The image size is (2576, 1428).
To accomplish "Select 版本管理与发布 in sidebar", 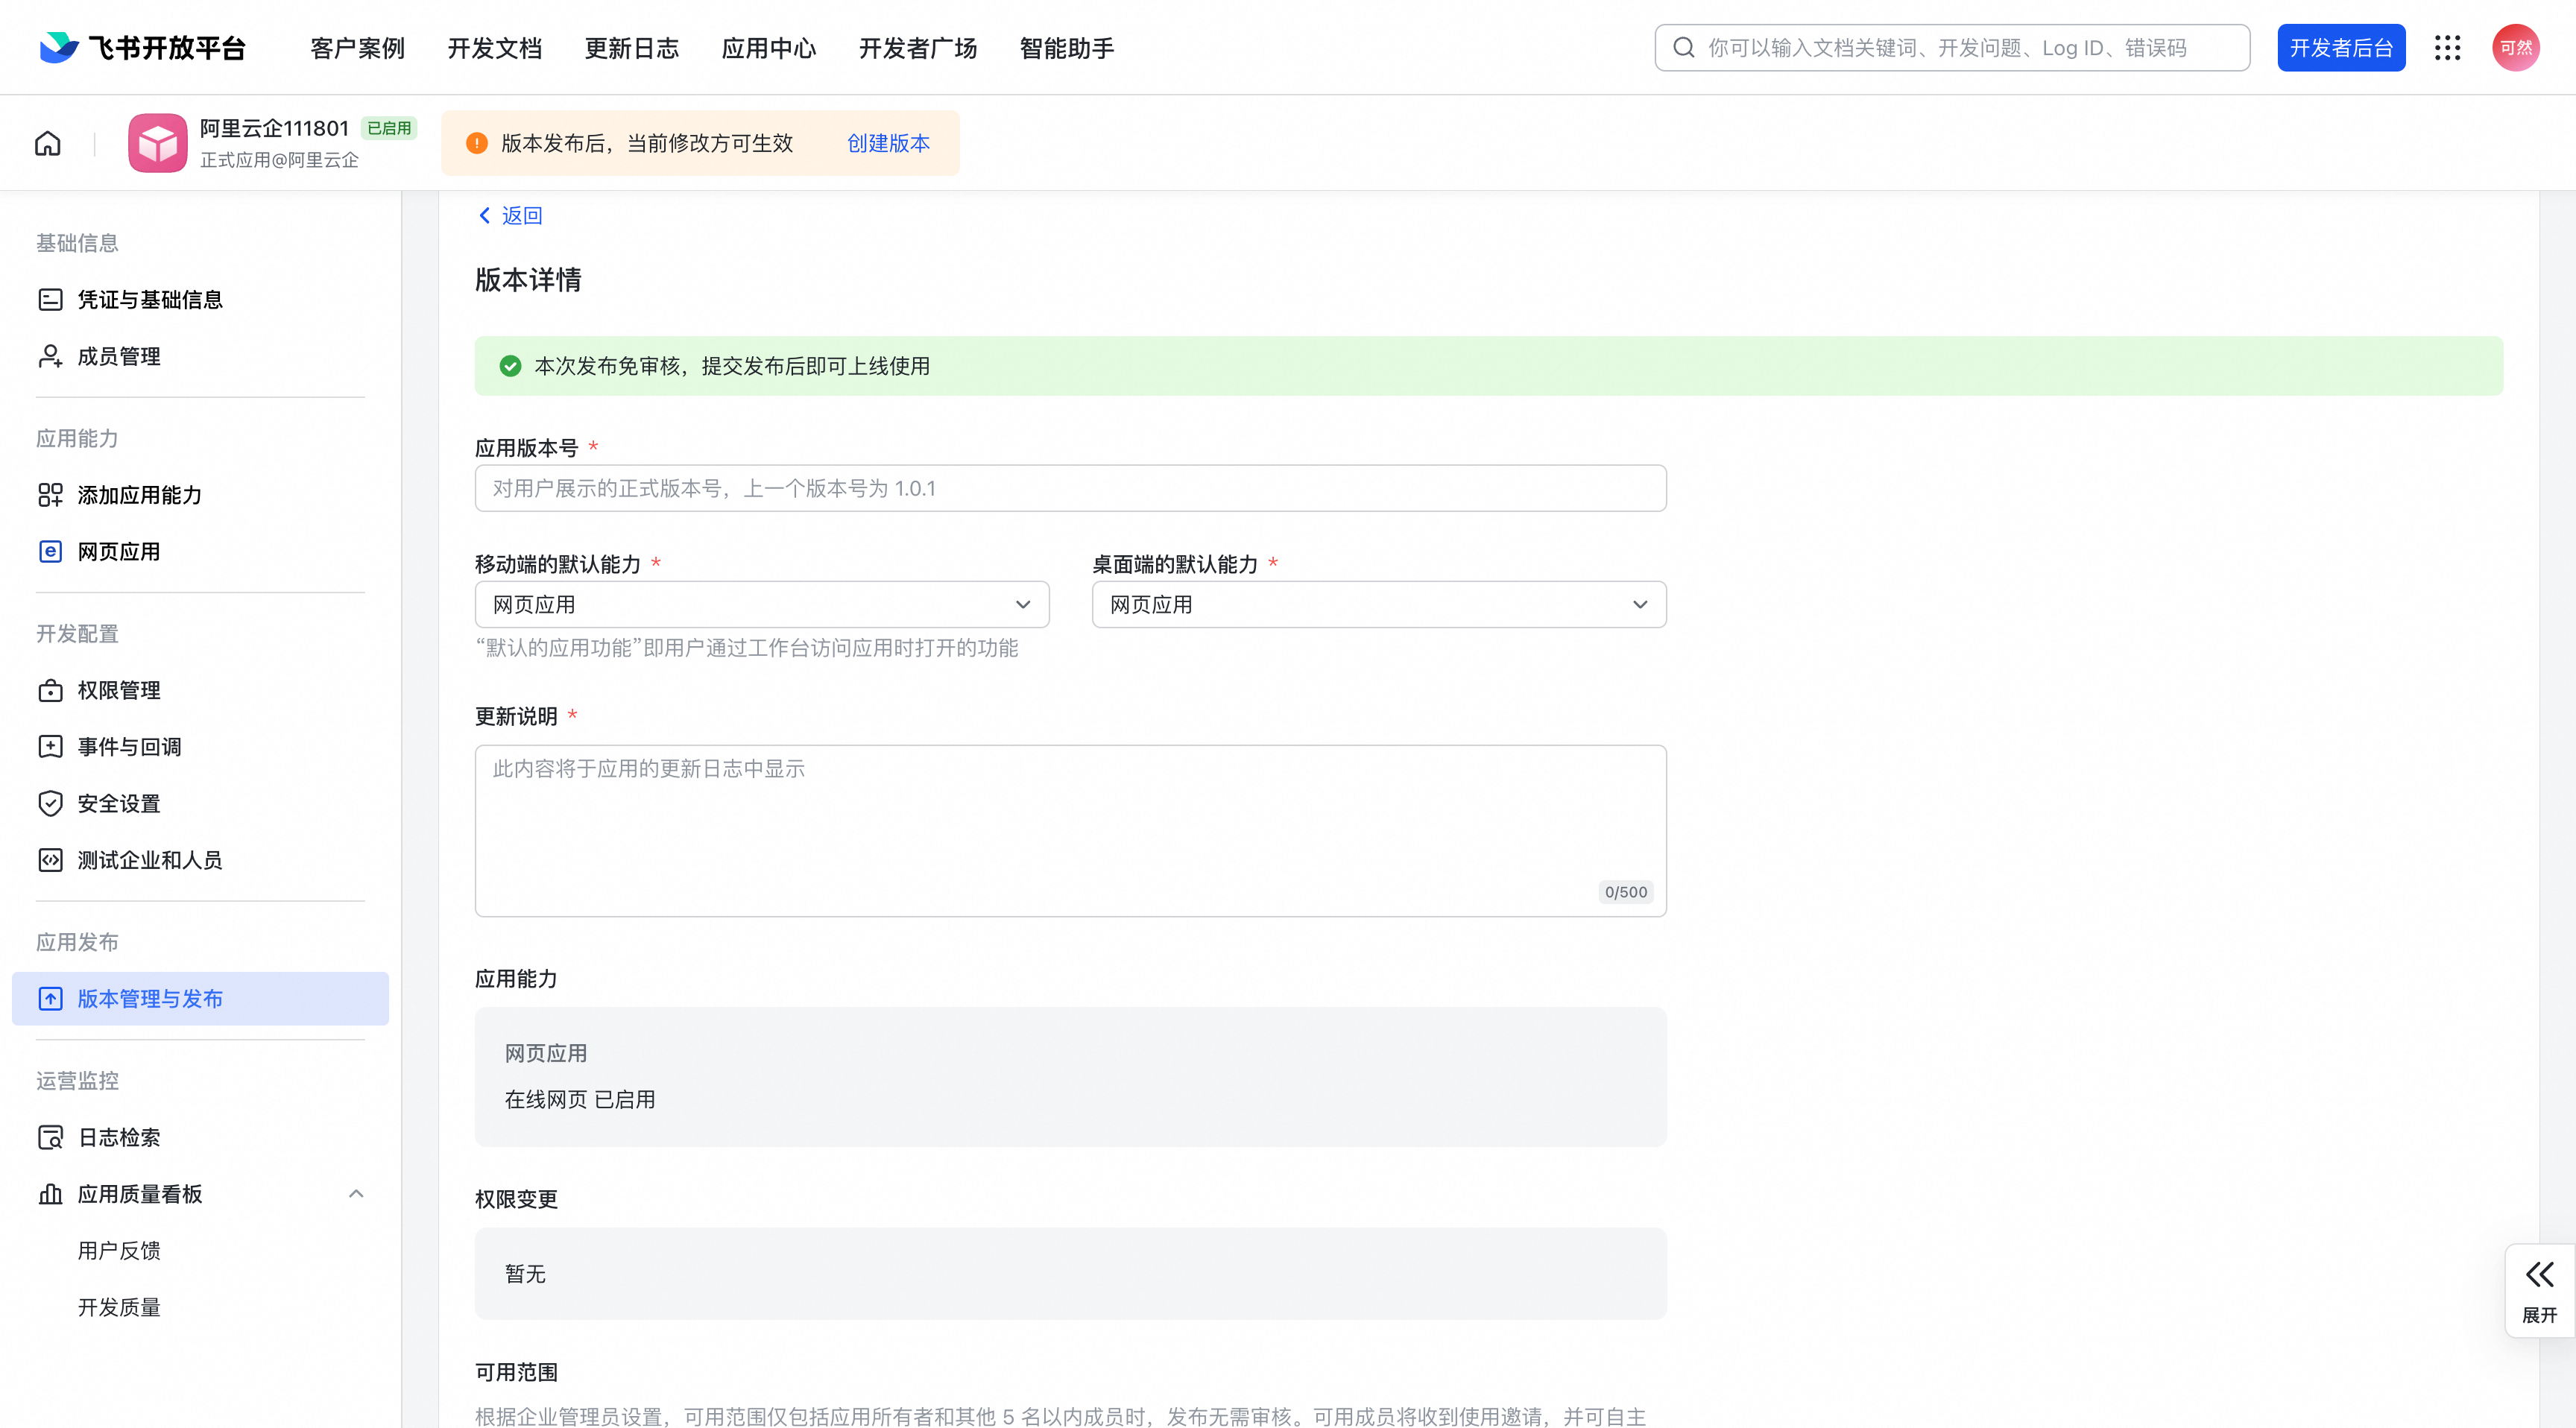I will (x=150, y=998).
